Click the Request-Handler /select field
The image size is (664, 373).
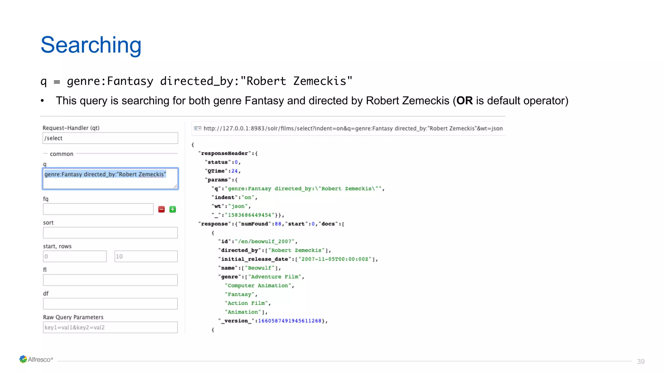coord(110,138)
